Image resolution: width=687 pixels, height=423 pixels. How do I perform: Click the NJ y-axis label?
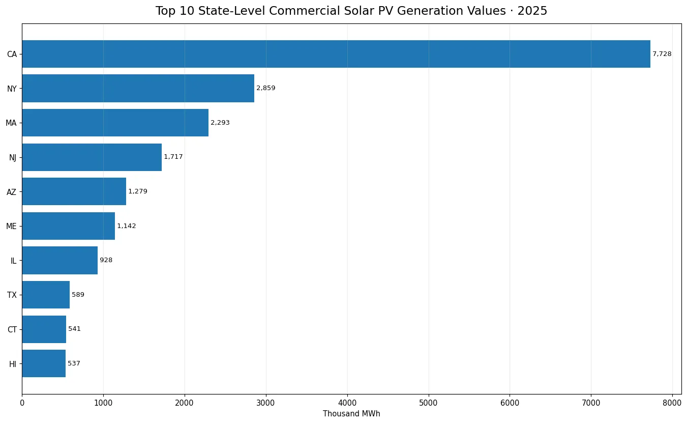[13, 157]
